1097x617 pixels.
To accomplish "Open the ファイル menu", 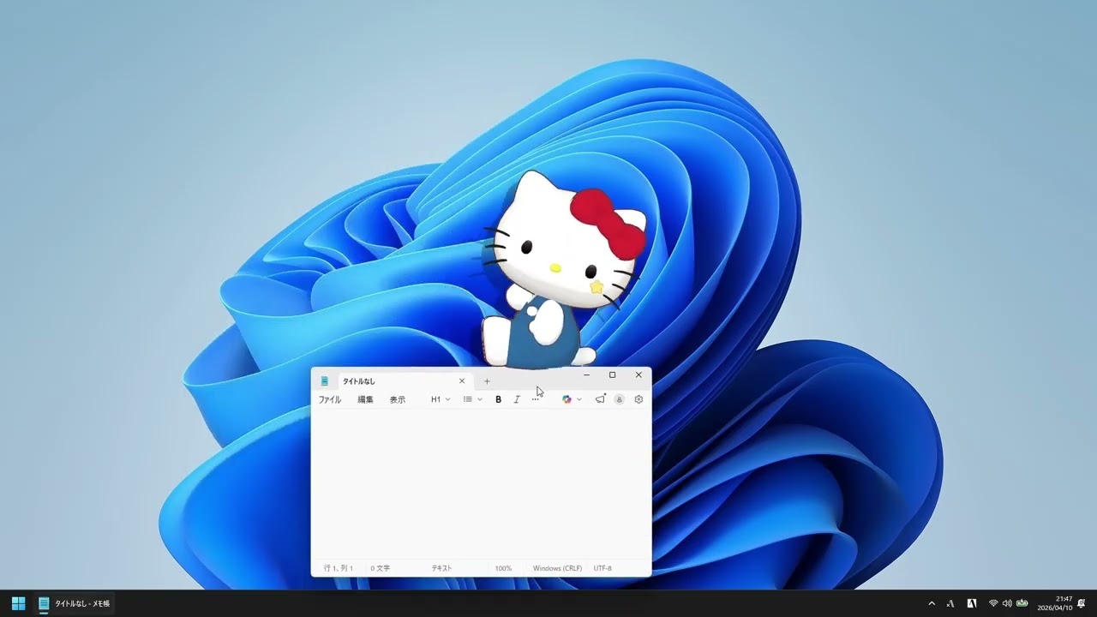I will tap(330, 399).
